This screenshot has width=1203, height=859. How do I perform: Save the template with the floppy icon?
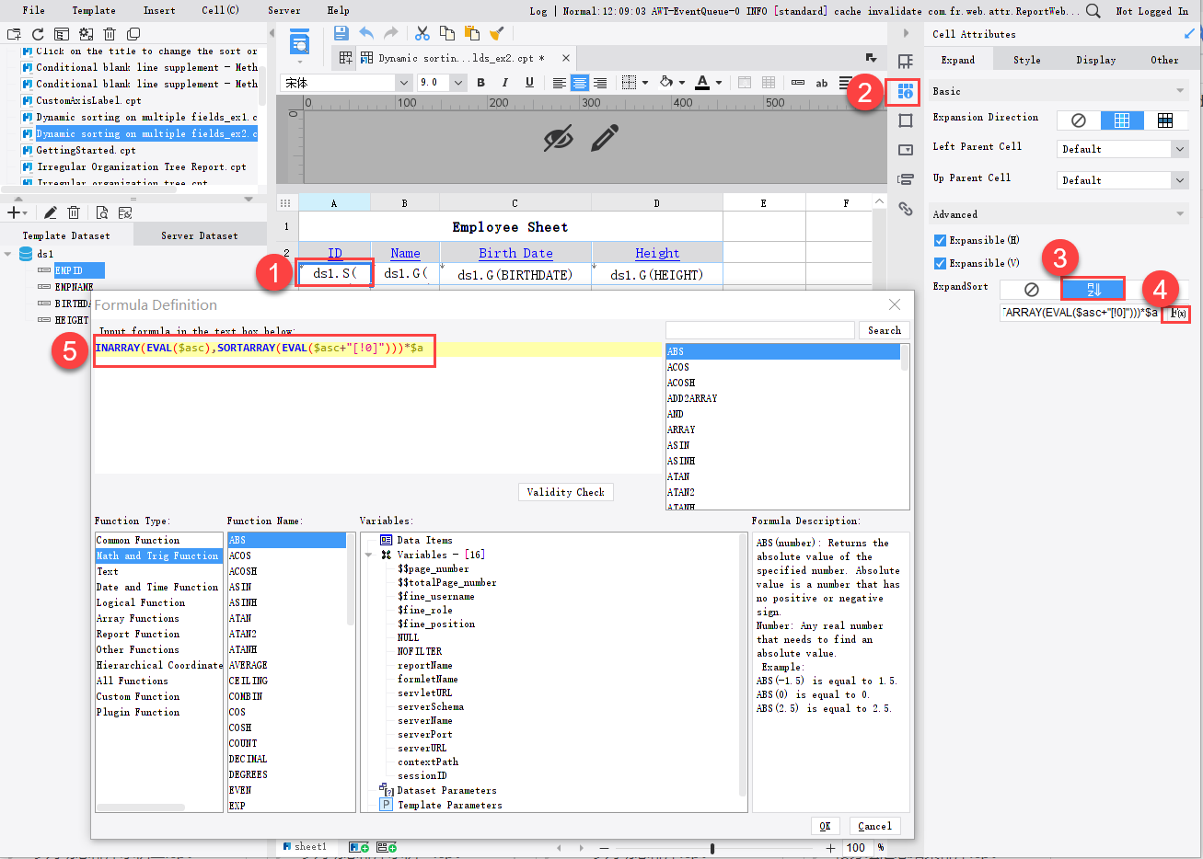pyautogui.click(x=341, y=33)
